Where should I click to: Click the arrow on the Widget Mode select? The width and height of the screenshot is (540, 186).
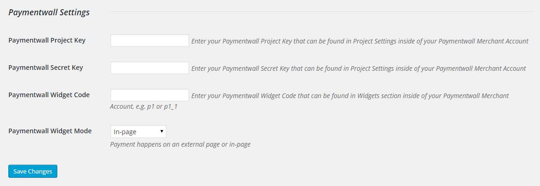click(x=162, y=131)
